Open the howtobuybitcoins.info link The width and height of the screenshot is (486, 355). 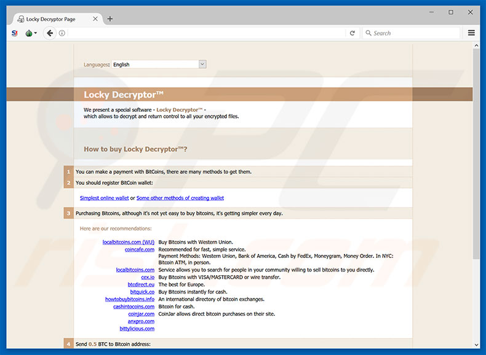(x=130, y=299)
